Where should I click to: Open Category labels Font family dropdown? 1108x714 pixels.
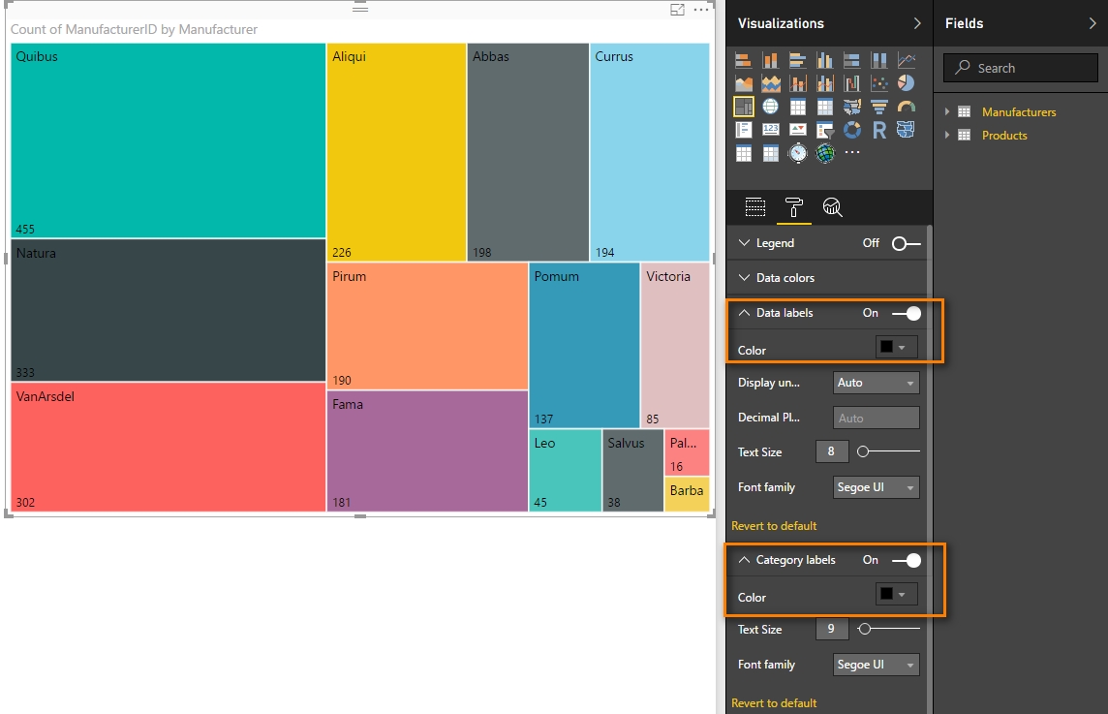(877, 665)
